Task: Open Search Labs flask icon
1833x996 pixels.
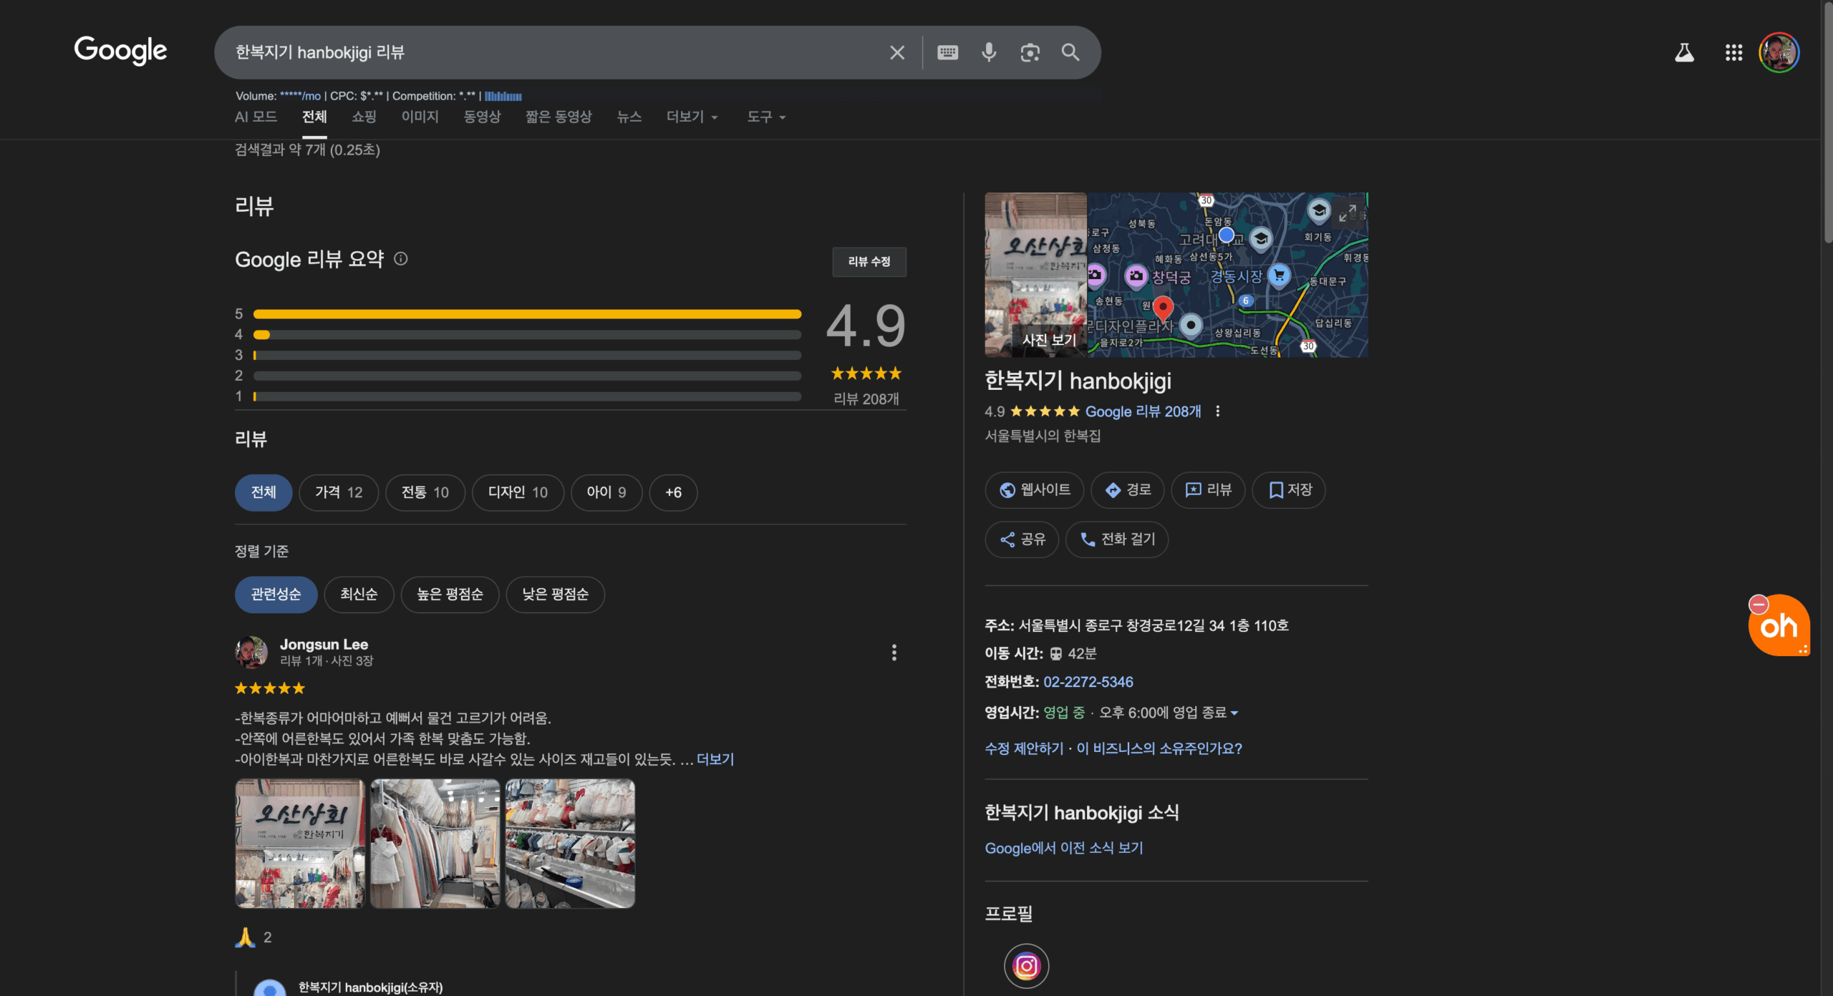Action: [1684, 52]
